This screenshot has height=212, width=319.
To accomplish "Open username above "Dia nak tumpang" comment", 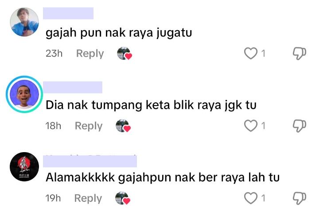I will click(x=73, y=87).
